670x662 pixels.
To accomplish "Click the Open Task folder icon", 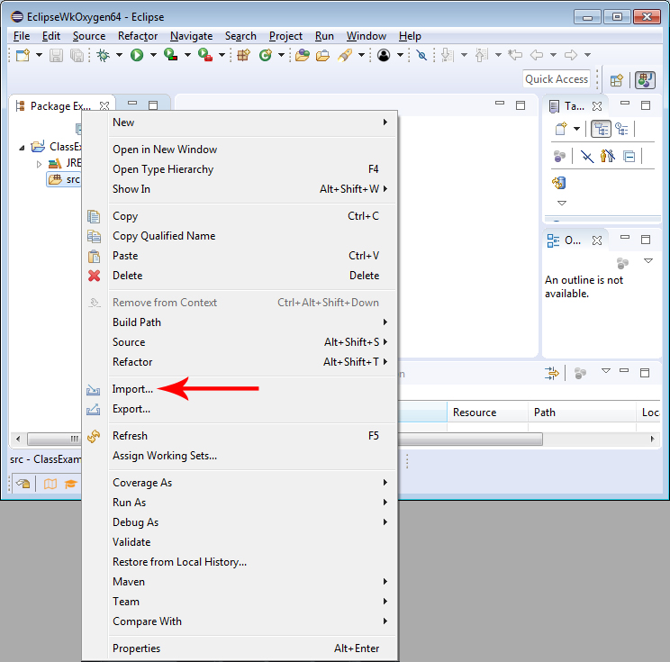I will [322, 55].
